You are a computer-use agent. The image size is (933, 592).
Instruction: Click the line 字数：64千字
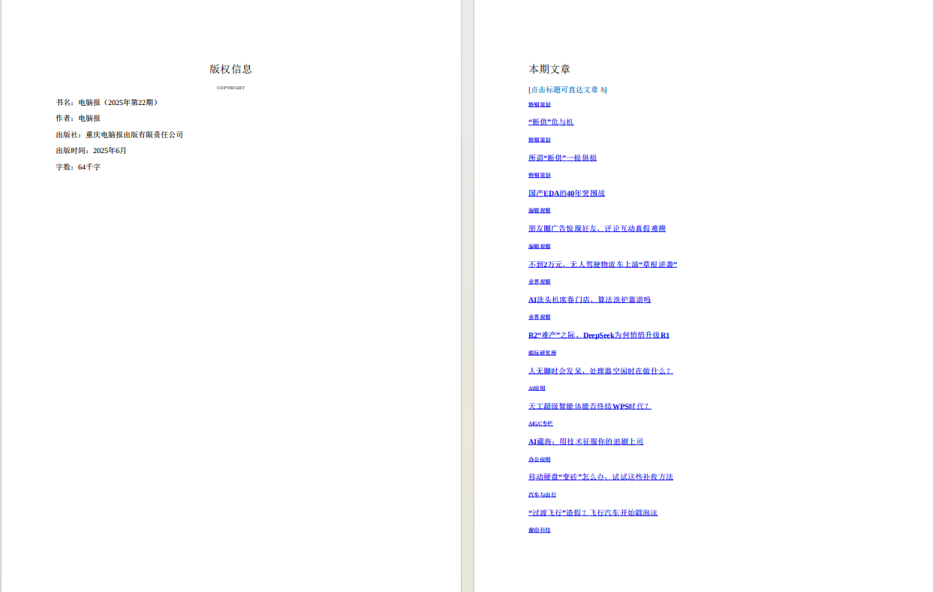(x=78, y=167)
